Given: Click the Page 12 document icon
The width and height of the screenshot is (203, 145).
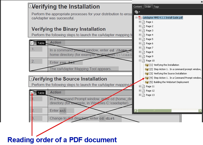Looking at the screenshot, I should pyautogui.click(x=143, y=91).
